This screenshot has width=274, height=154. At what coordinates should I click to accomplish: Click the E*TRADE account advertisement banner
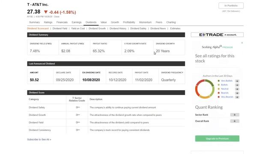coord(217,35)
